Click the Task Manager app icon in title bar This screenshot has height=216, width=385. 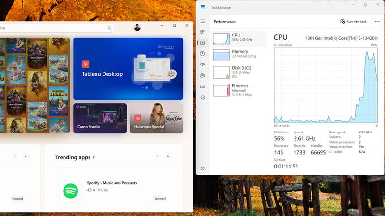pos(203,7)
